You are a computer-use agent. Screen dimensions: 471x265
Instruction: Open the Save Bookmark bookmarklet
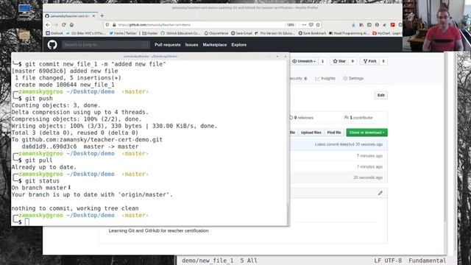coord(312,33)
